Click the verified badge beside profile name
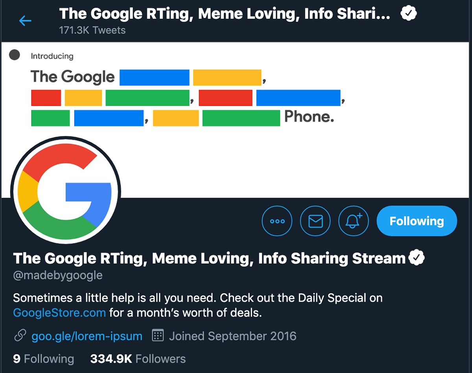Image resolution: width=472 pixels, height=373 pixels. [417, 259]
